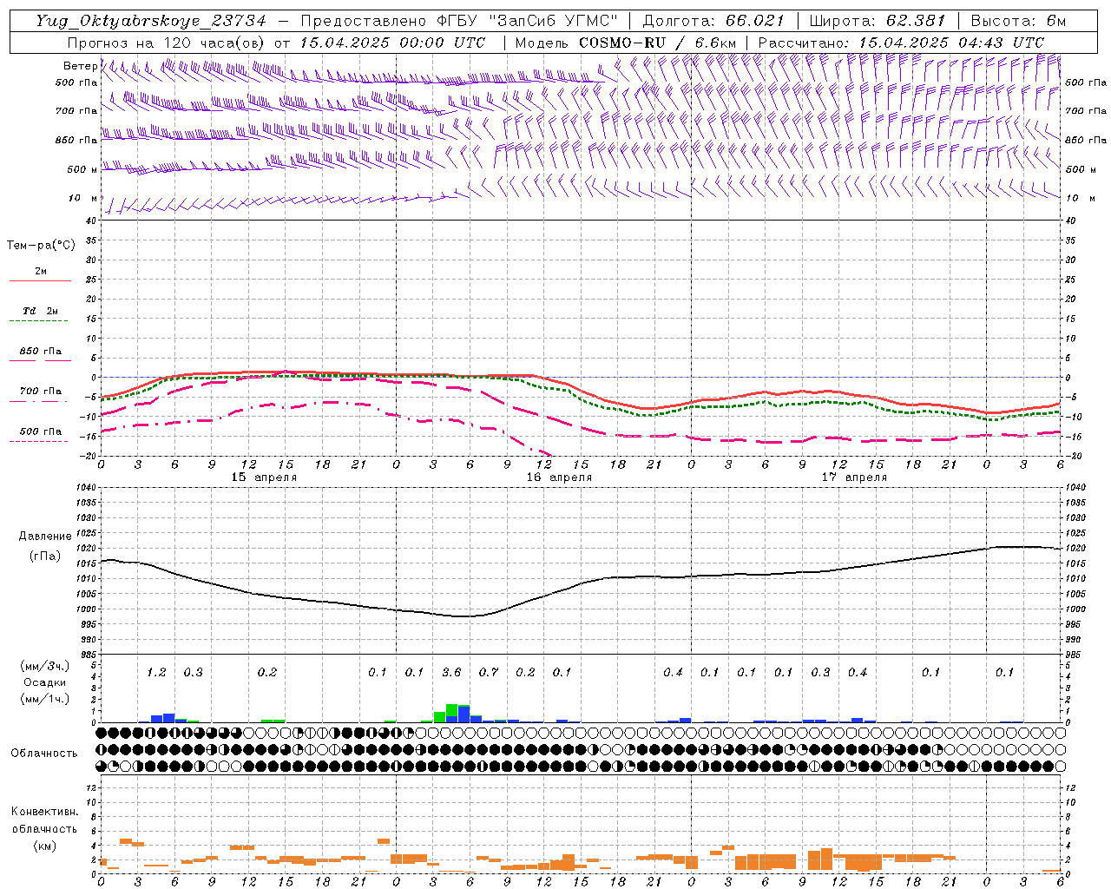Viewport: 1111px width, 889px height.
Task: Click the Ветер wind panel label
Action: tap(80, 66)
